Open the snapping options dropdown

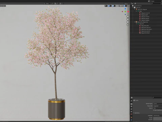57,4
